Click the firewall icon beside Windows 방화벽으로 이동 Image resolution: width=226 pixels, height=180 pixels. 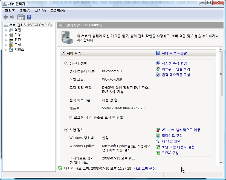pyautogui.click(x=158, y=130)
